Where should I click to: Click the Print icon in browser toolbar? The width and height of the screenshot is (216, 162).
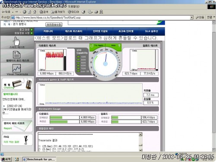[x=96, y=12]
